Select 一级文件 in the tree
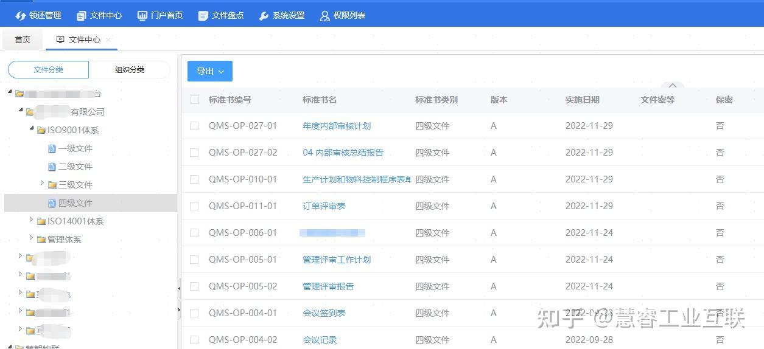The height and width of the screenshot is (349, 764). (x=75, y=148)
